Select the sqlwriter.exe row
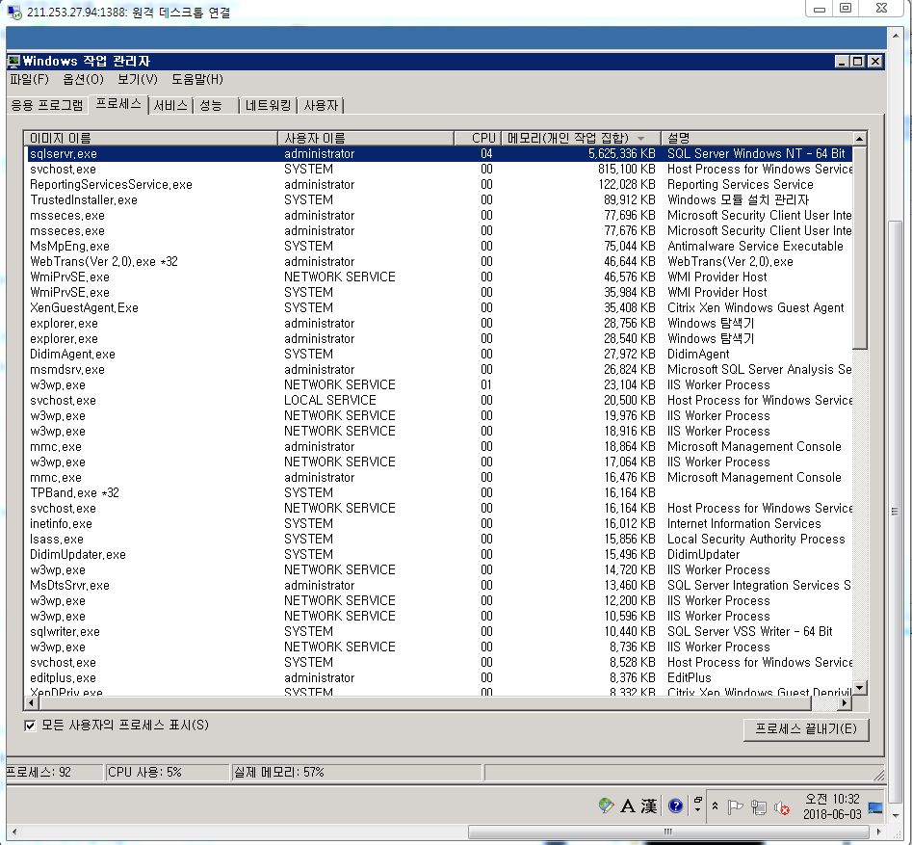This screenshot has width=912, height=845. tap(440, 631)
